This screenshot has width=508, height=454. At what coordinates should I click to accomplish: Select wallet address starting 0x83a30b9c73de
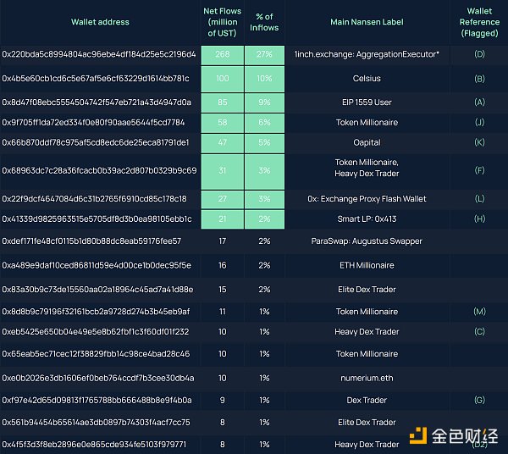point(97,290)
